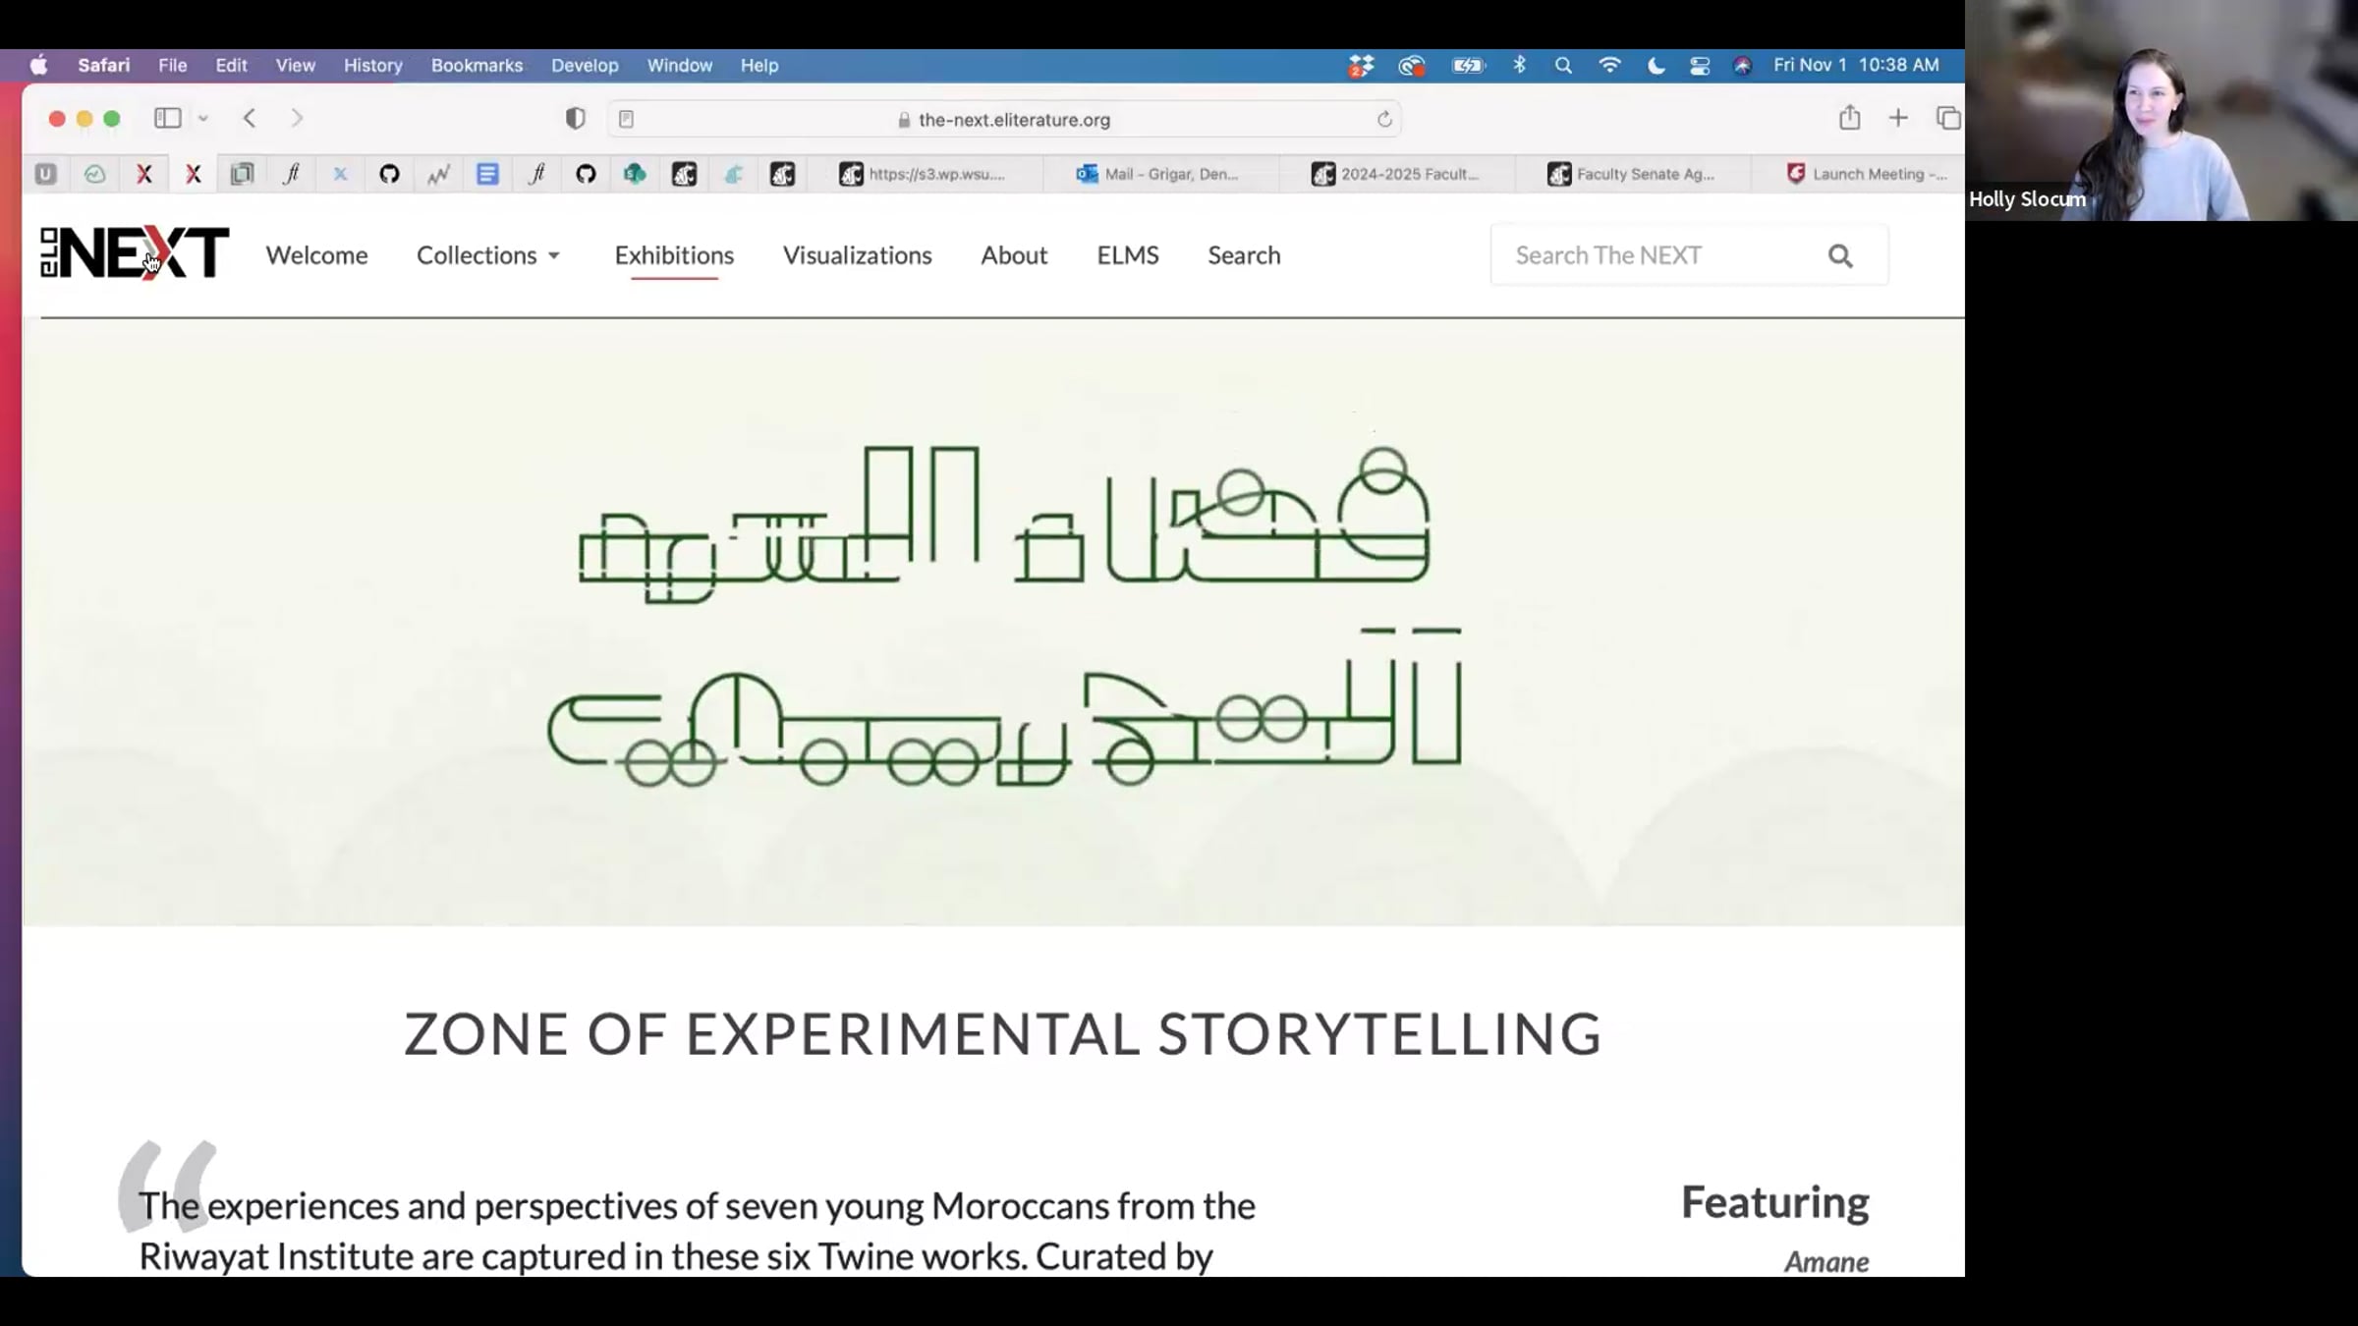This screenshot has height=1326, width=2358.
Task: Open the View menu
Action: click(295, 65)
